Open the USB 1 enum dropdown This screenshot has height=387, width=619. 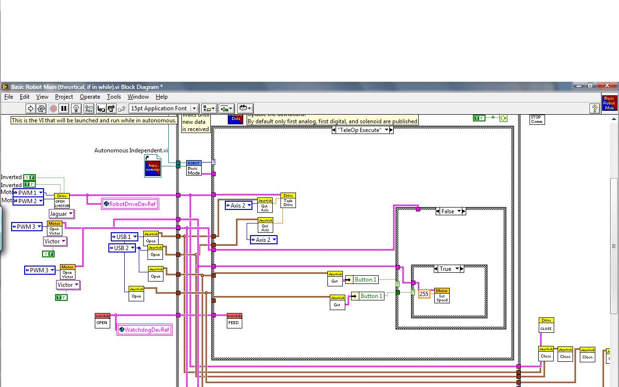tap(124, 237)
